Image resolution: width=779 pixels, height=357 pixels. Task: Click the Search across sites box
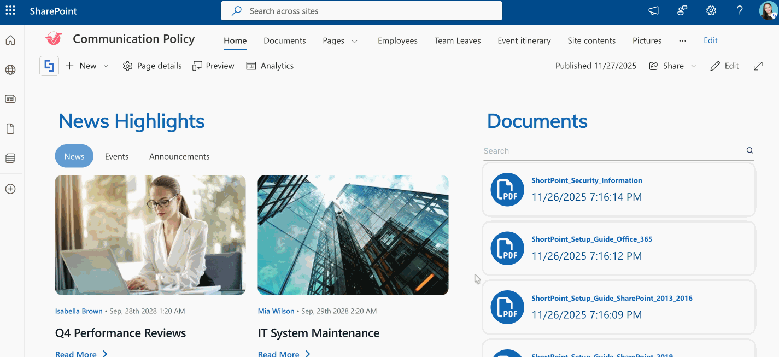[361, 11]
